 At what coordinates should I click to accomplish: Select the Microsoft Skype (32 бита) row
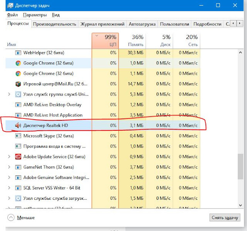pyautogui.click(x=103, y=136)
